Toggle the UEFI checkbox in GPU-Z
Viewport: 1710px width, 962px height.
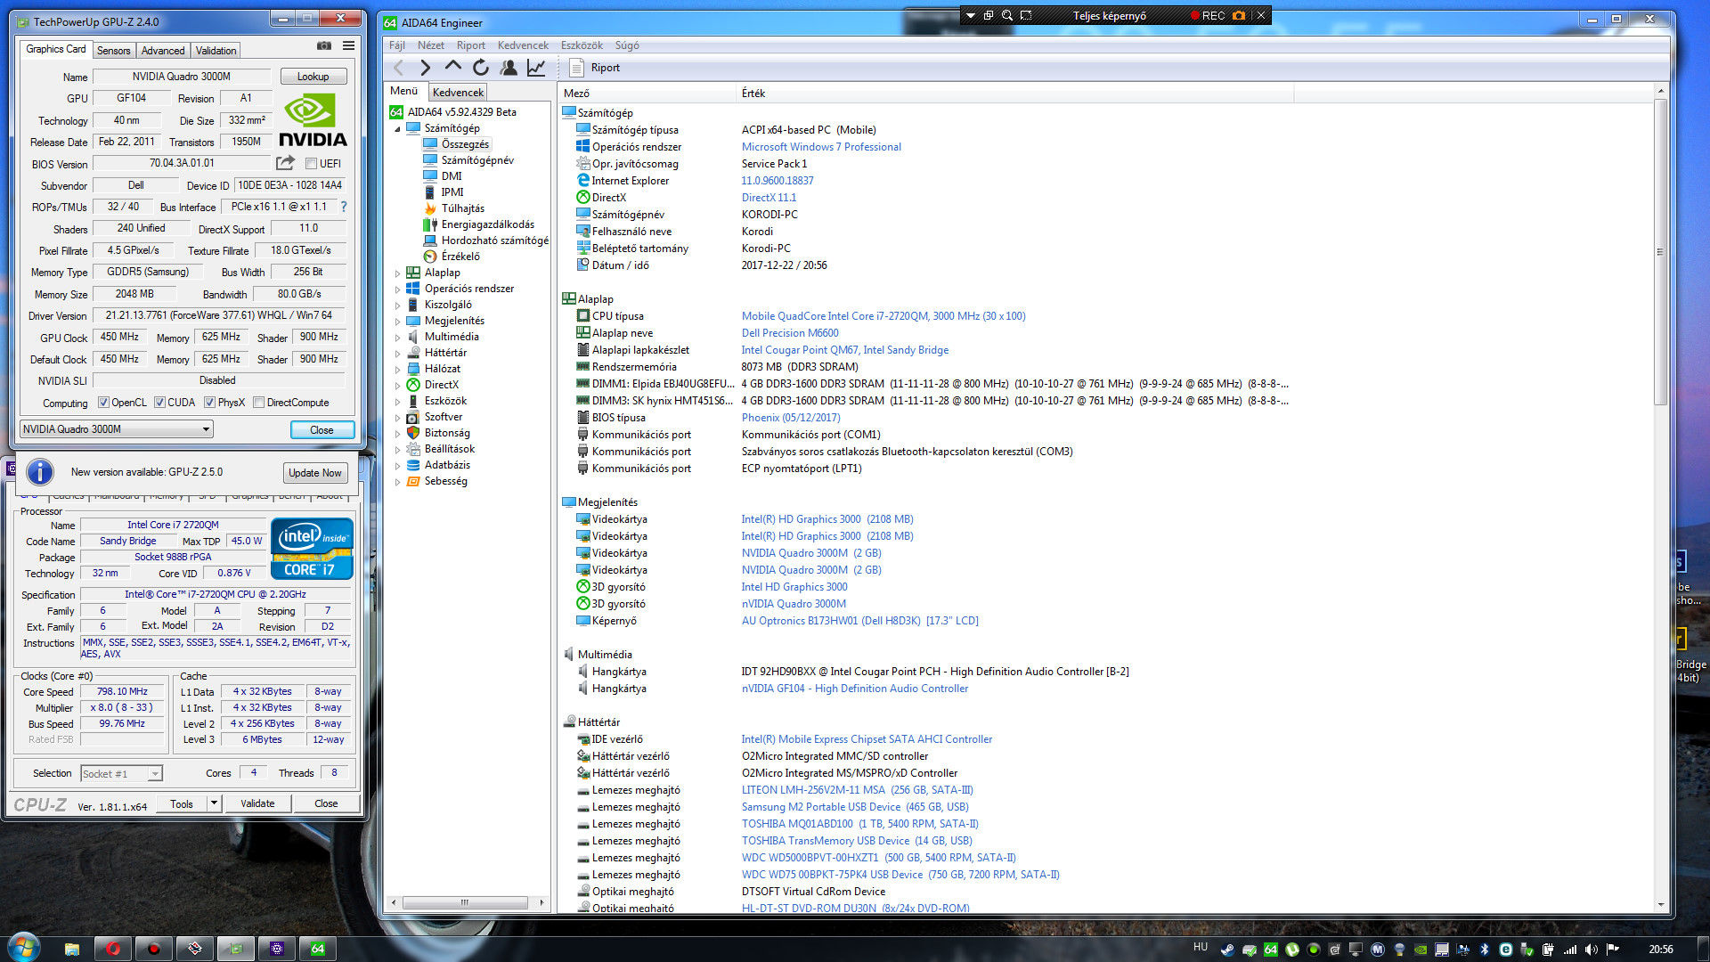pos(311,164)
